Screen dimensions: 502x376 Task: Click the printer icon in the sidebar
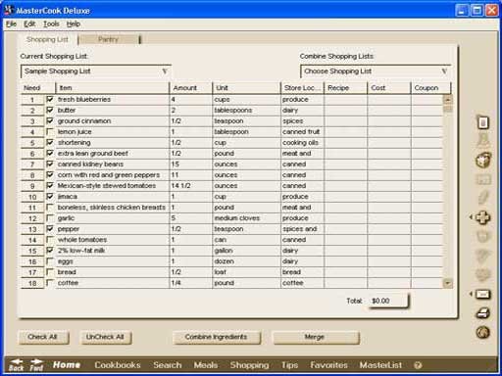482,313
